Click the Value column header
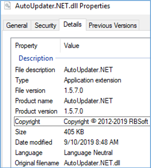This screenshot has height=168, width=151. [72, 46]
